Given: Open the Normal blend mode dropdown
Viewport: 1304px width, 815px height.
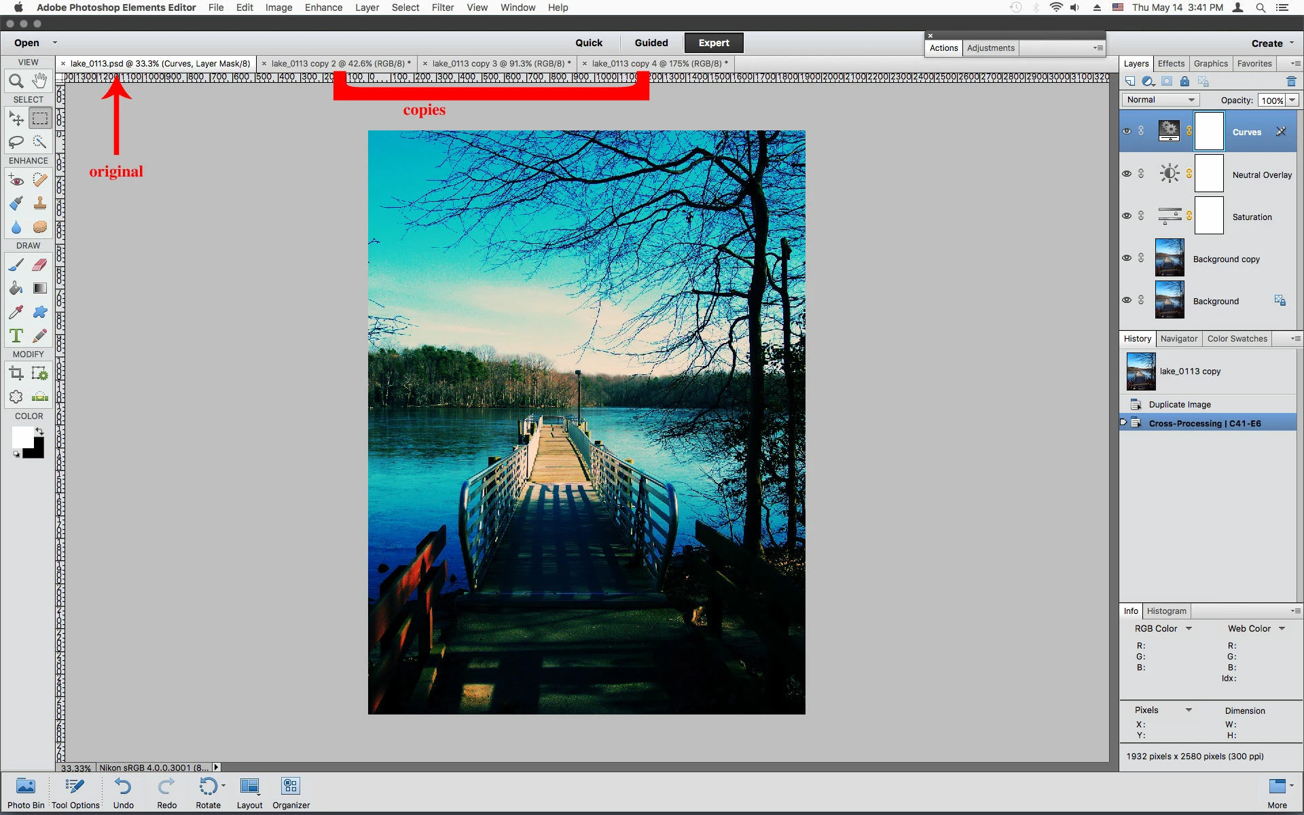Looking at the screenshot, I should (x=1160, y=100).
